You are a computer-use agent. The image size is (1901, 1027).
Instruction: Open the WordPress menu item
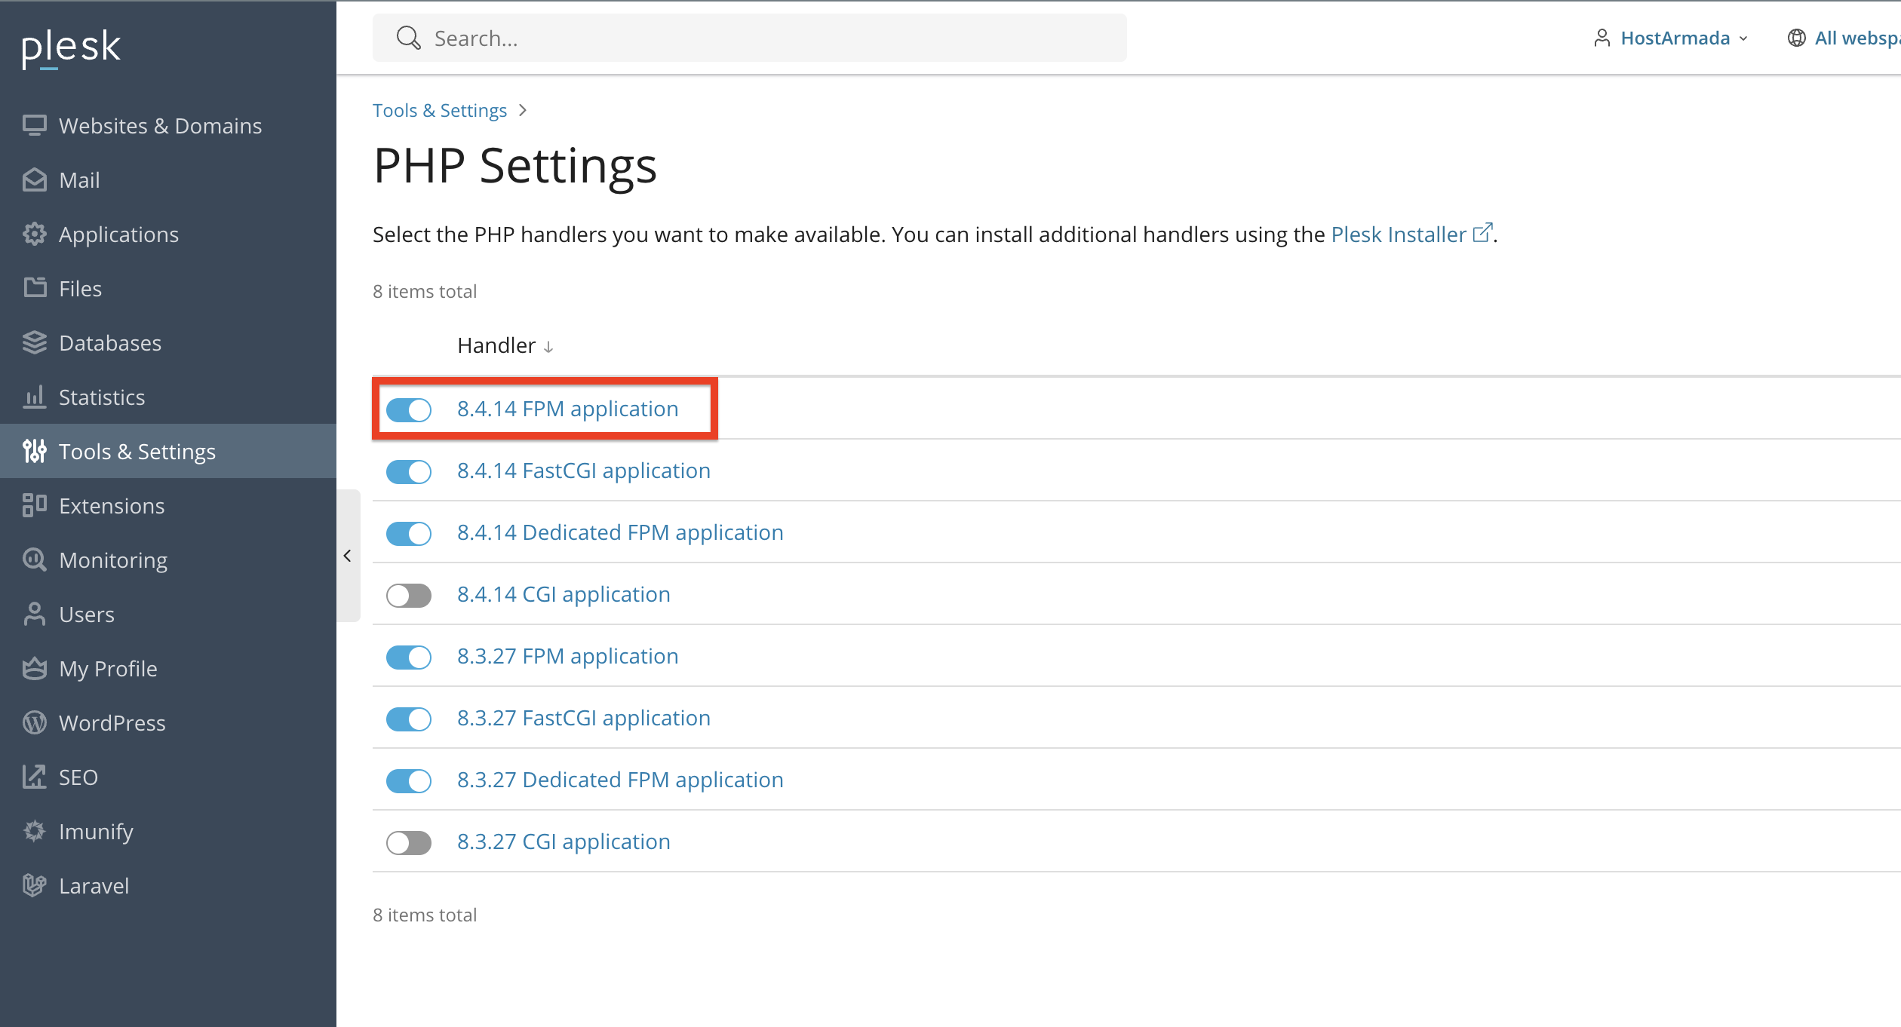click(x=168, y=722)
